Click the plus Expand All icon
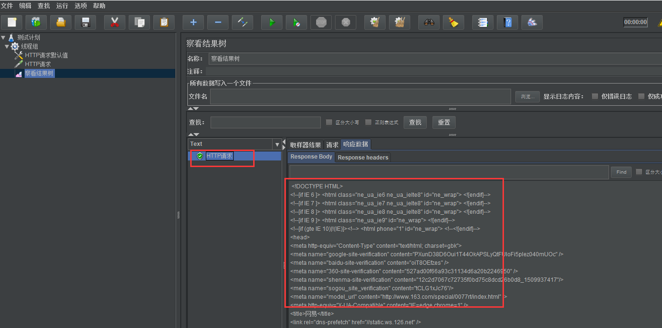The width and height of the screenshot is (662, 328). point(193,22)
